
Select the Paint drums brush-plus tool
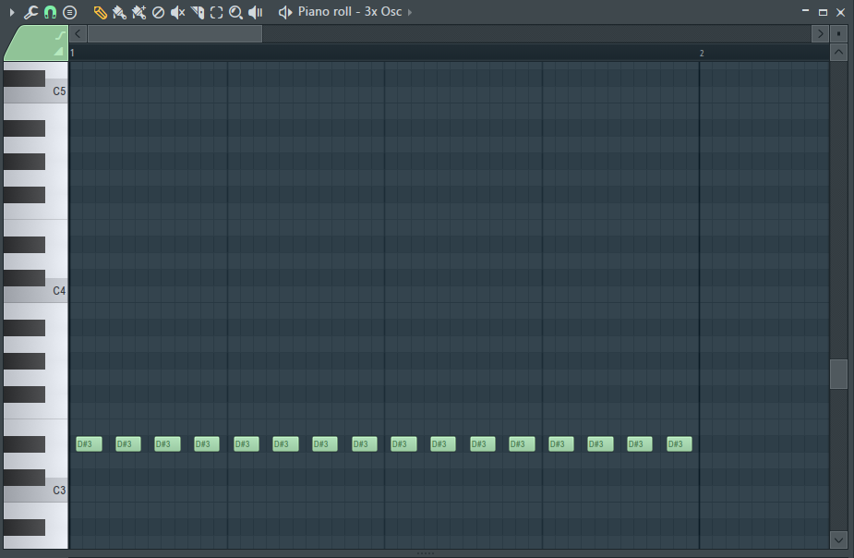(x=138, y=12)
